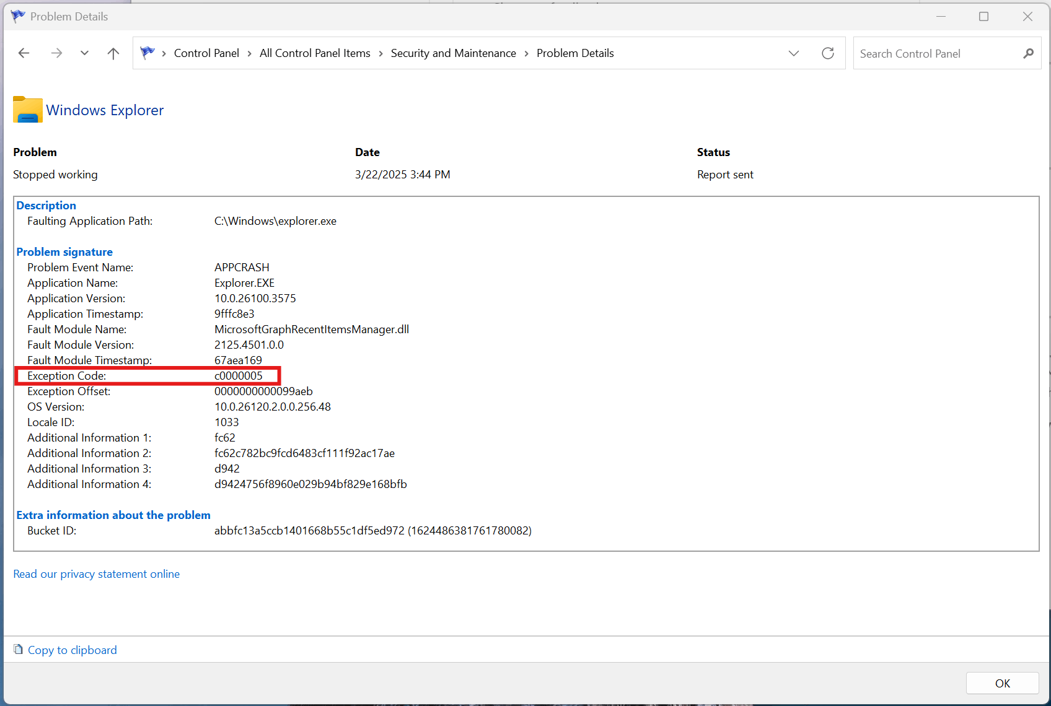Click the flag icon in address bar
The width and height of the screenshot is (1051, 706).
pos(147,53)
